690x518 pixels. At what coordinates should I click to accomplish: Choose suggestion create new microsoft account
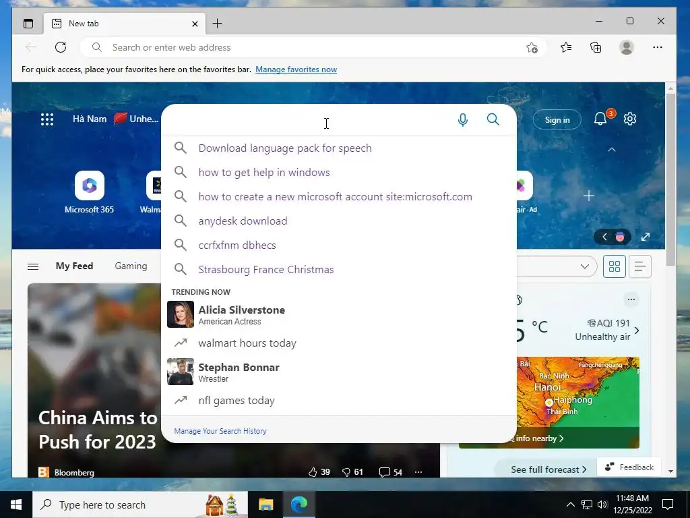pyautogui.click(x=339, y=196)
